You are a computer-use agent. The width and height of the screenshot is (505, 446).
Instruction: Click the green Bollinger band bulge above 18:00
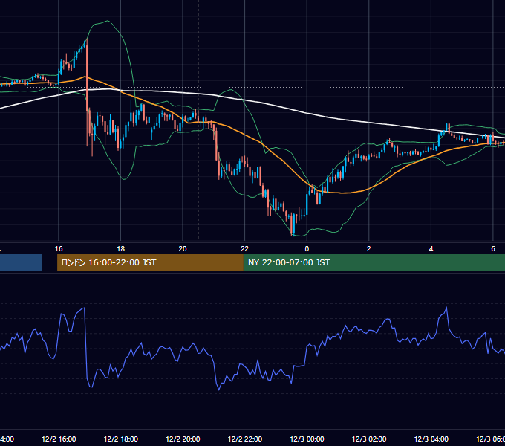point(106,22)
